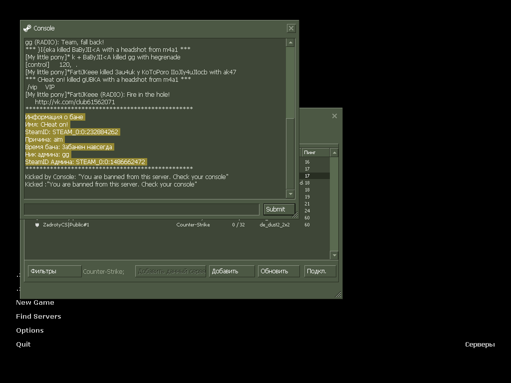Click the Серверы label at the bottom right
This screenshot has height=383, width=511.
coord(480,345)
